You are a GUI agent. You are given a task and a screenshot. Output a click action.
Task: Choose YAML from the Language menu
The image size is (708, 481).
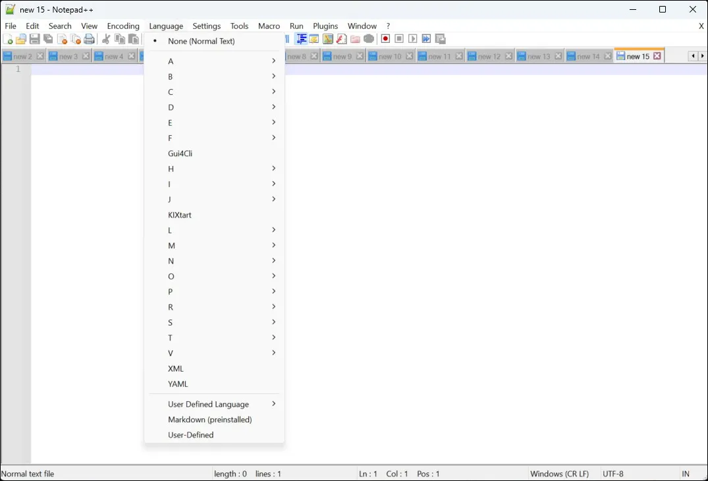(178, 384)
